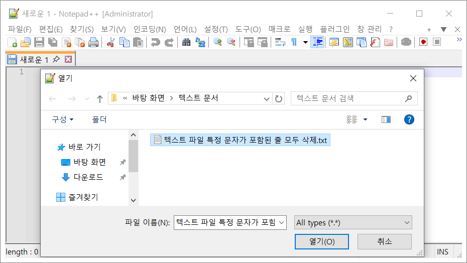Click the Close document toolbar icon
The image size is (467, 263).
pos(66,42)
